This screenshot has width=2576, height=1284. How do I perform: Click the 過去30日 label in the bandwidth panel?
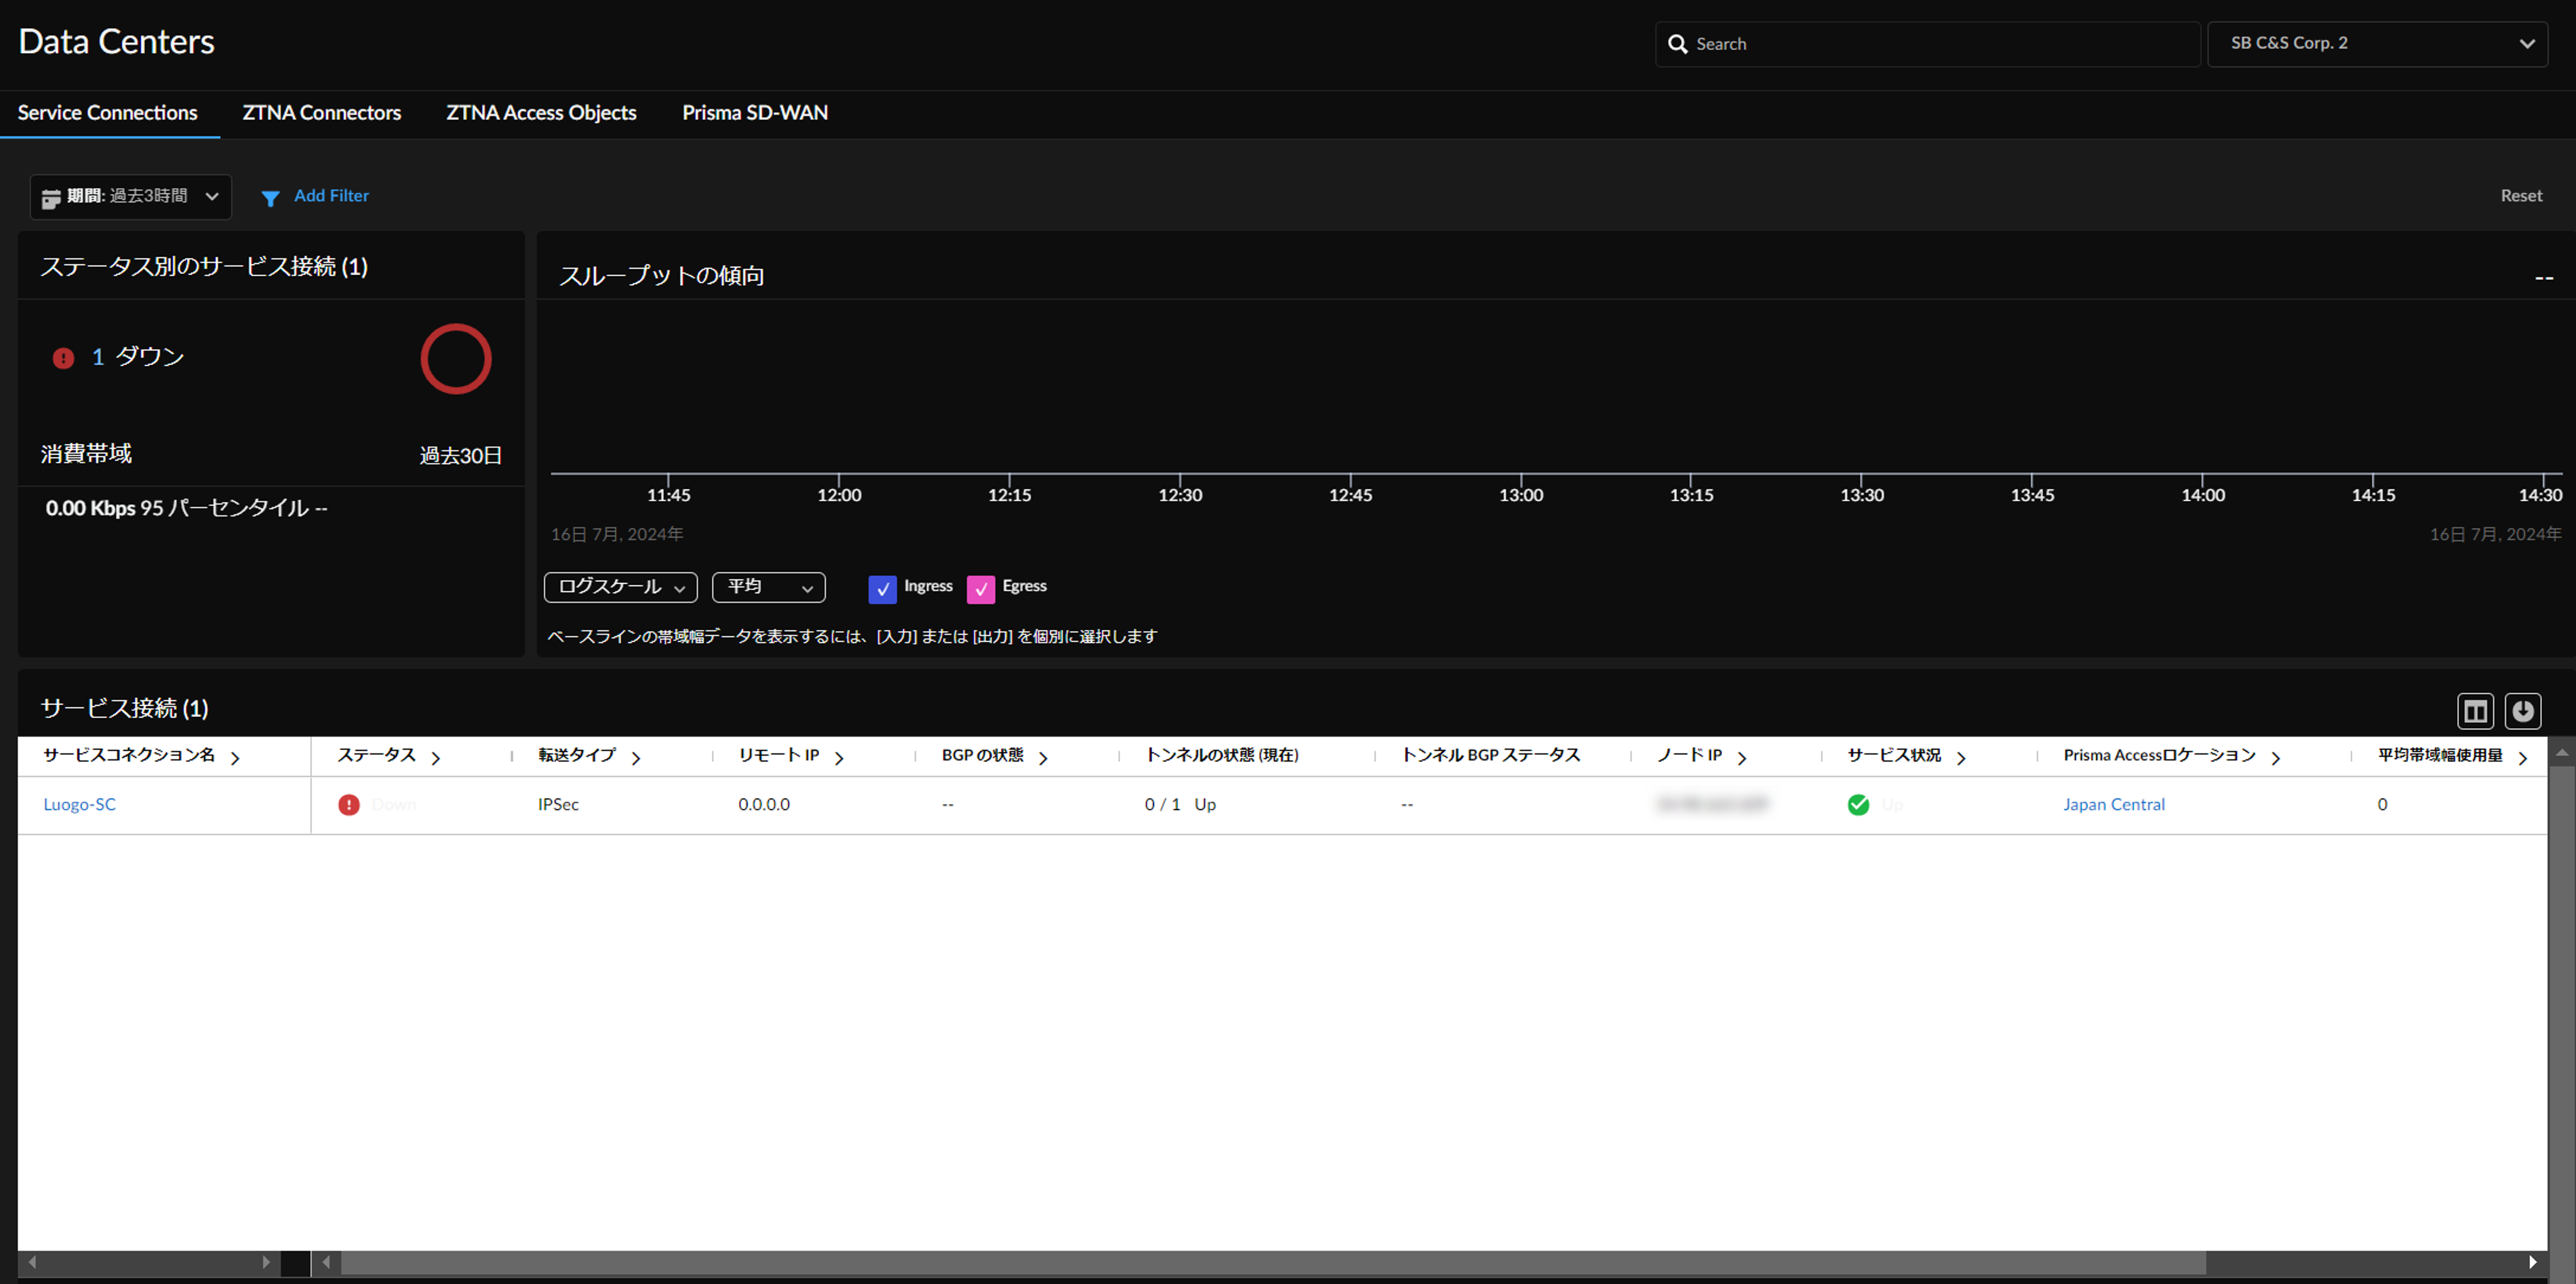pos(460,456)
